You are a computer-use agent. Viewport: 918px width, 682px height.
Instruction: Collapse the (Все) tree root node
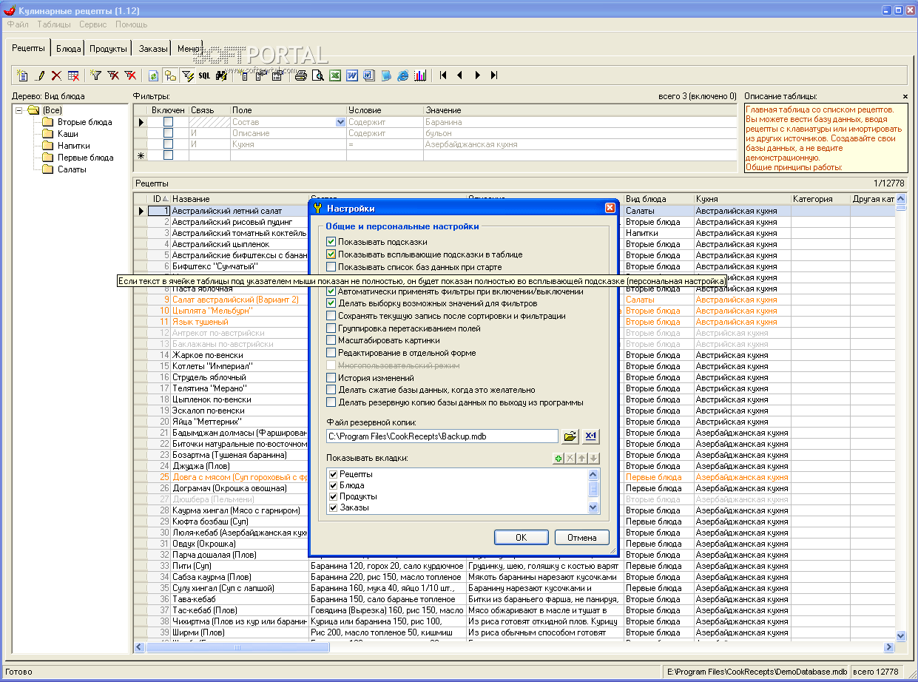coord(20,110)
